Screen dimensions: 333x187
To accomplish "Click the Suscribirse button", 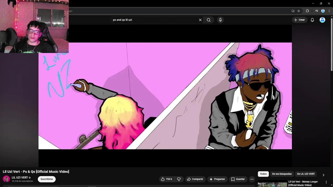I will click(47, 179).
